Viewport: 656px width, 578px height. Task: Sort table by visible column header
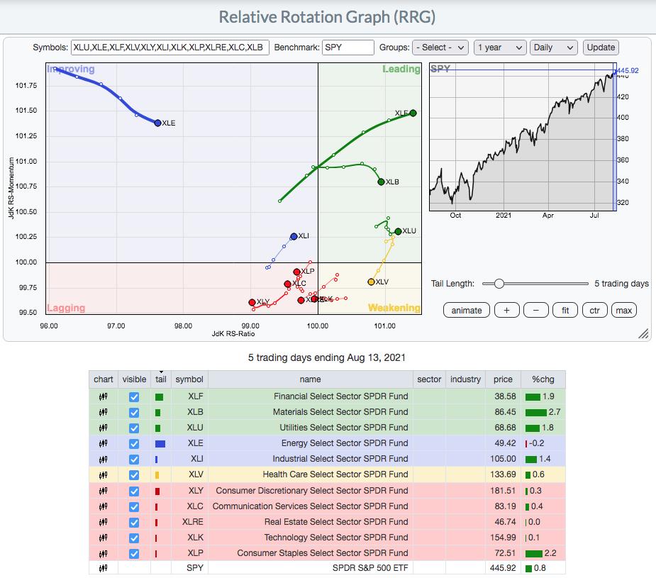[x=134, y=379]
